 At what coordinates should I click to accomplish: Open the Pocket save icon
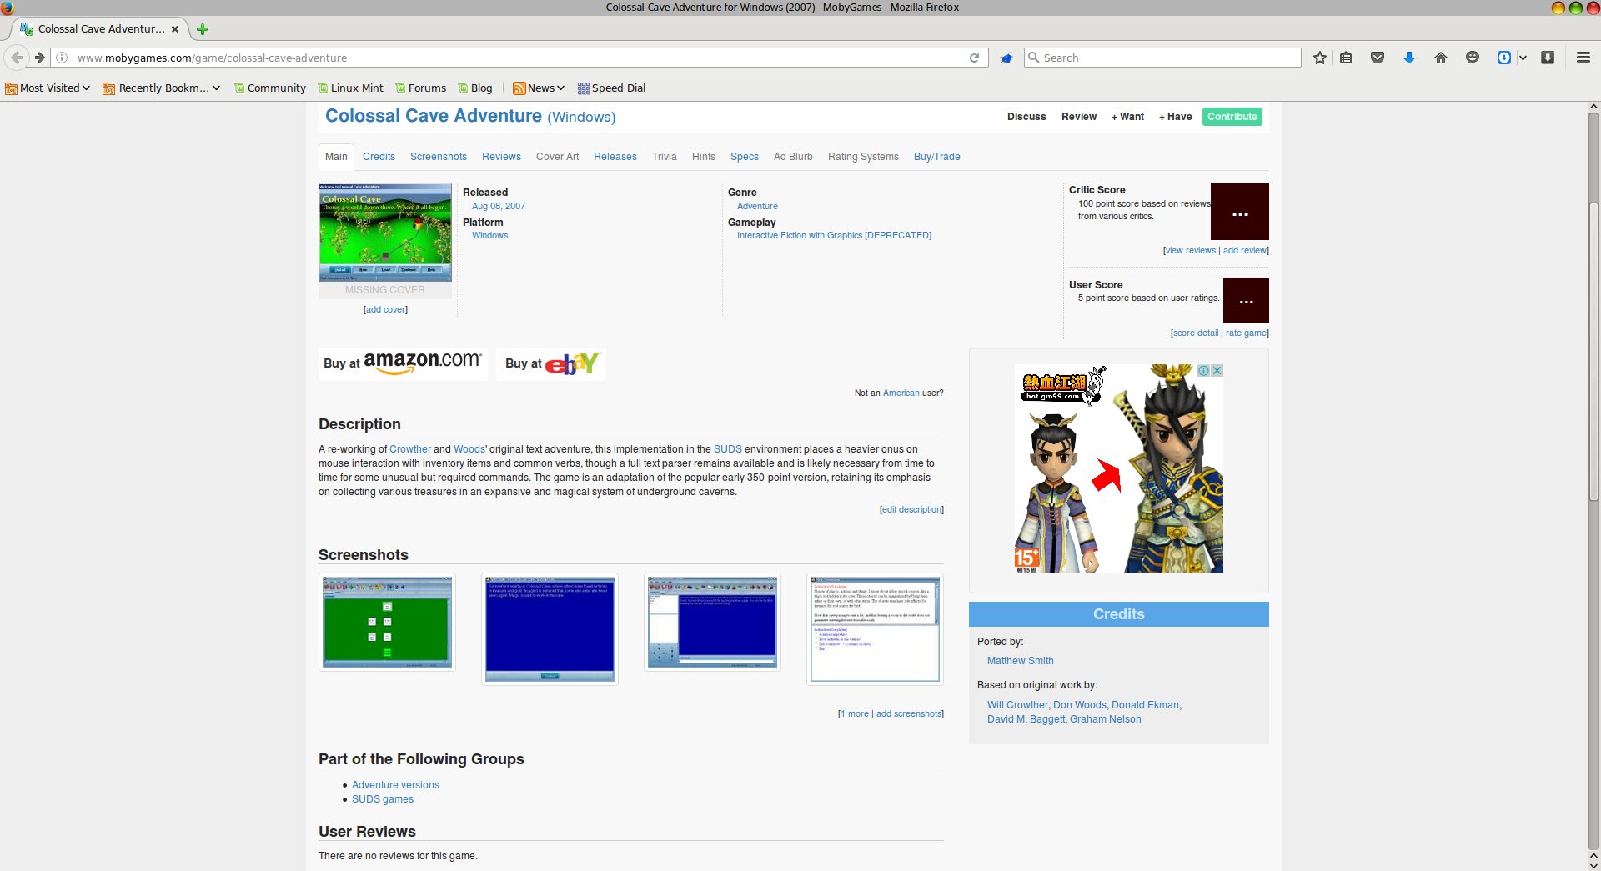pyautogui.click(x=1378, y=58)
